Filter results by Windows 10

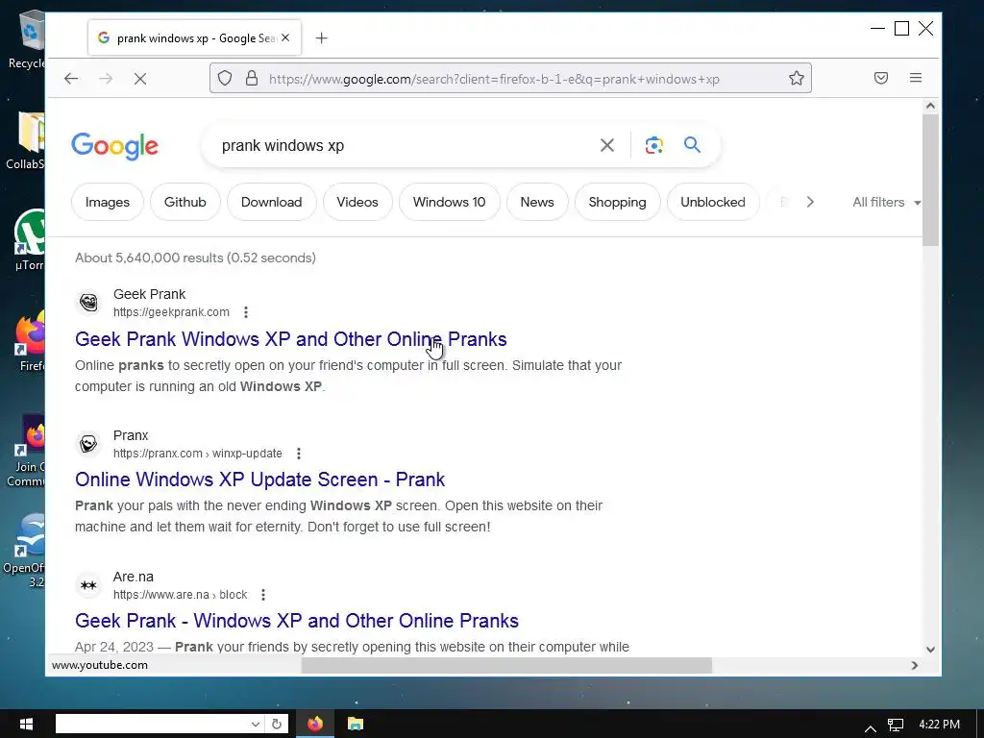click(450, 202)
